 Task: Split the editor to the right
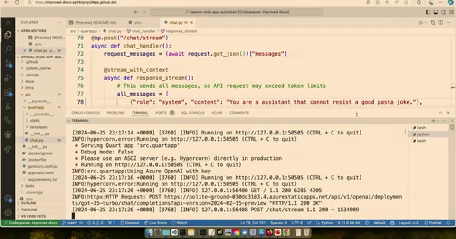pos(441,22)
